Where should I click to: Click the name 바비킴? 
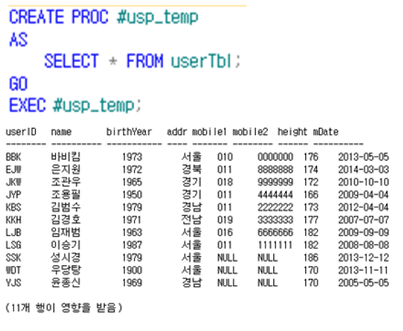(66, 157)
